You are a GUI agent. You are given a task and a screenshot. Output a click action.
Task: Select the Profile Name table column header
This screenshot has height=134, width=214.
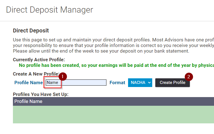(28, 101)
